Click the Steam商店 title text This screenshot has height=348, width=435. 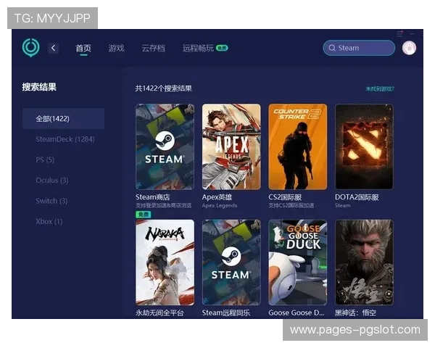(152, 197)
